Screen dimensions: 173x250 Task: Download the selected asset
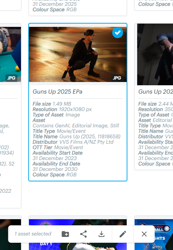101,234
